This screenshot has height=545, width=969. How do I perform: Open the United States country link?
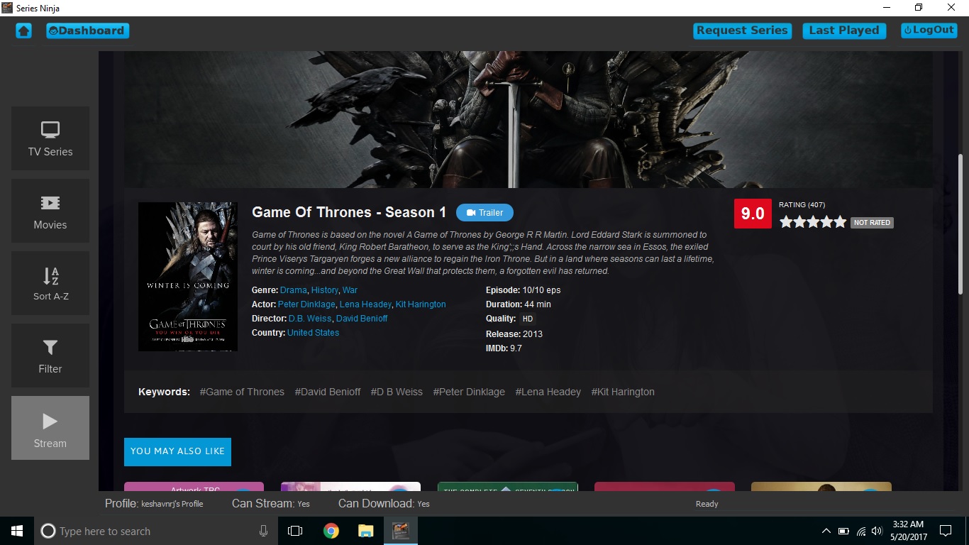(313, 333)
